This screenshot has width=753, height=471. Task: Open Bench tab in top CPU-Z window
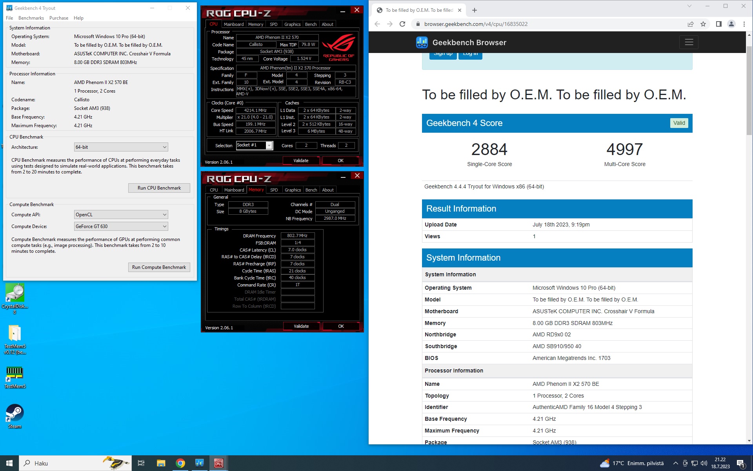pos(311,24)
